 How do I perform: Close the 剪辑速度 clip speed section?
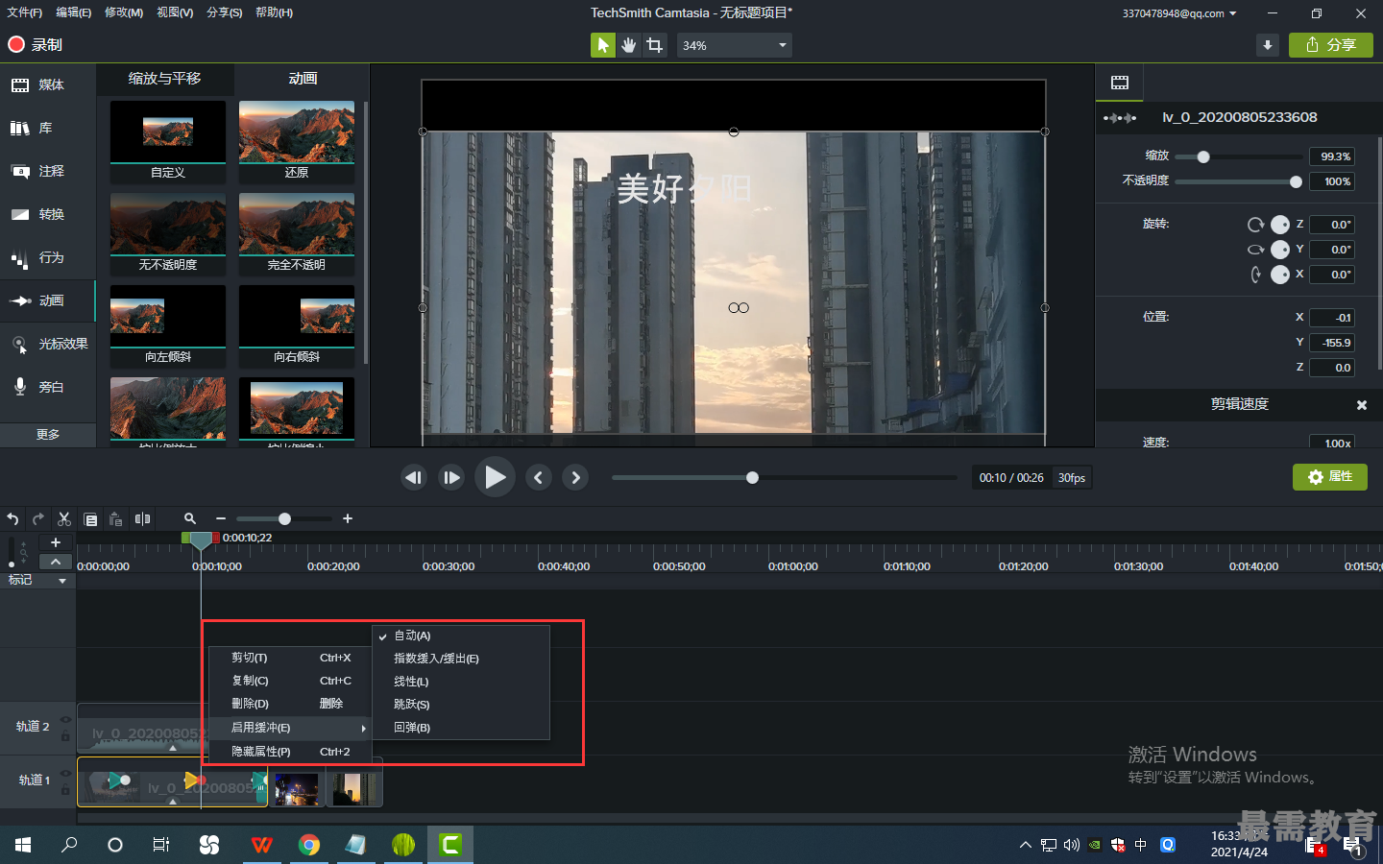(x=1361, y=405)
